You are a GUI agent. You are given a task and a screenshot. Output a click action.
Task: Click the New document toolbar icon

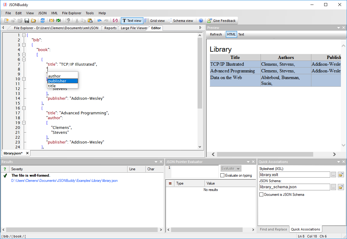6,21
